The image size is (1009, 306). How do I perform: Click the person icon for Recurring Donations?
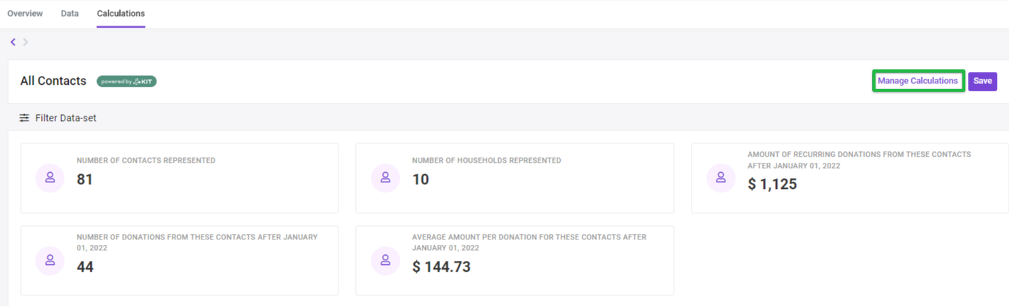tap(721, 178)
